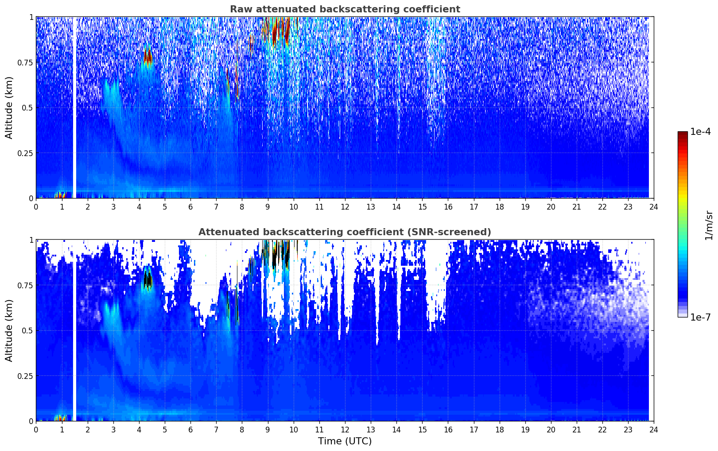The image size is (718, 451).
Task: Click hour tick "24" under the raw plot
Action: pyautogui.click(x=654, y=206)
